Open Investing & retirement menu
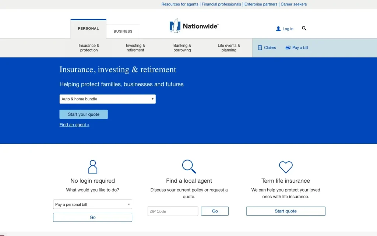Screen dimensions: 377x236 click(x=135, y=48)
